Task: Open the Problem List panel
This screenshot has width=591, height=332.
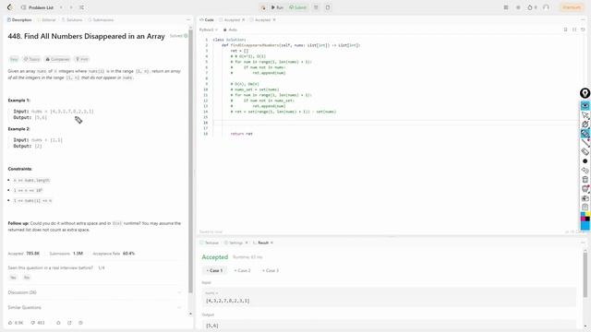Action: pyautogui.click(x=37, y=7)
